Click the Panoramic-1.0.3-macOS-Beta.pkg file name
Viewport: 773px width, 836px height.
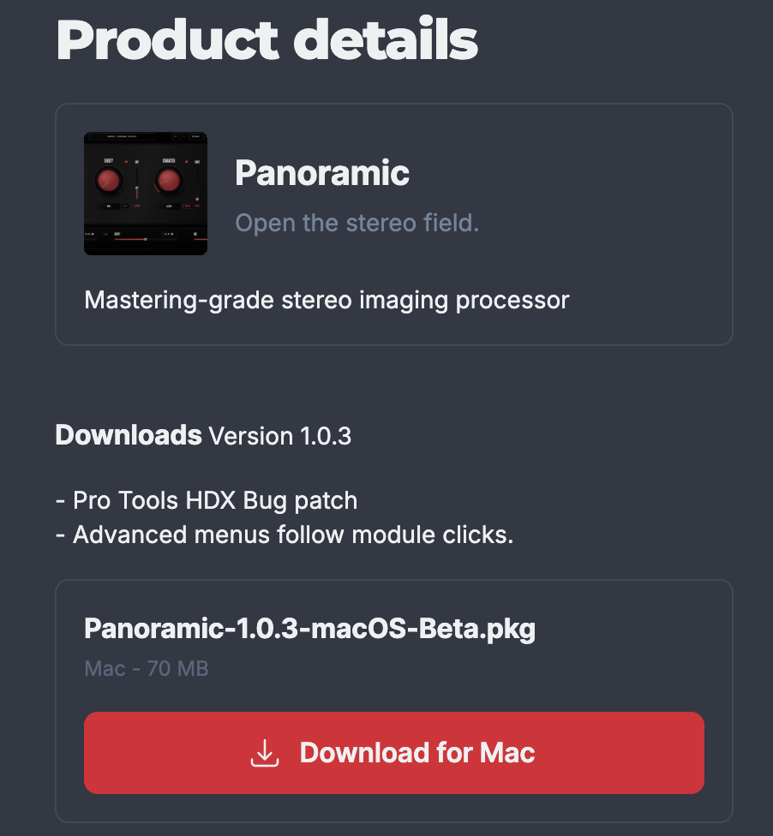(x=309, y=629)
